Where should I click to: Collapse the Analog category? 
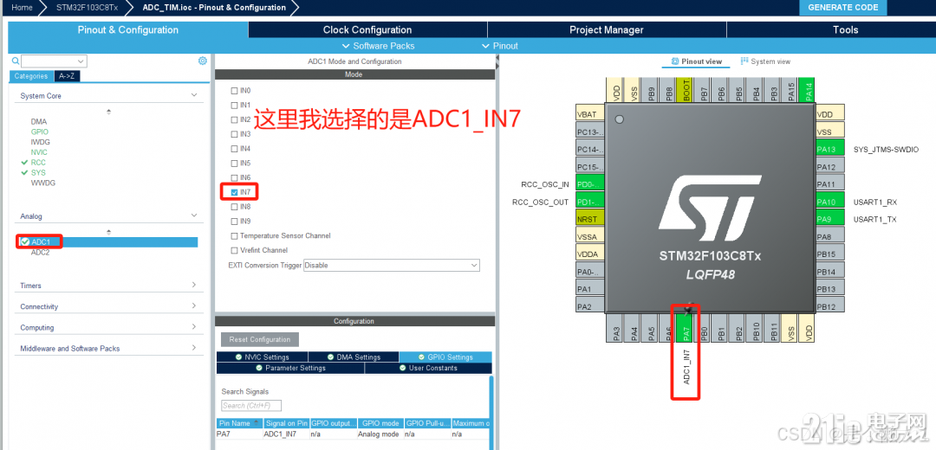coord(193,215)
